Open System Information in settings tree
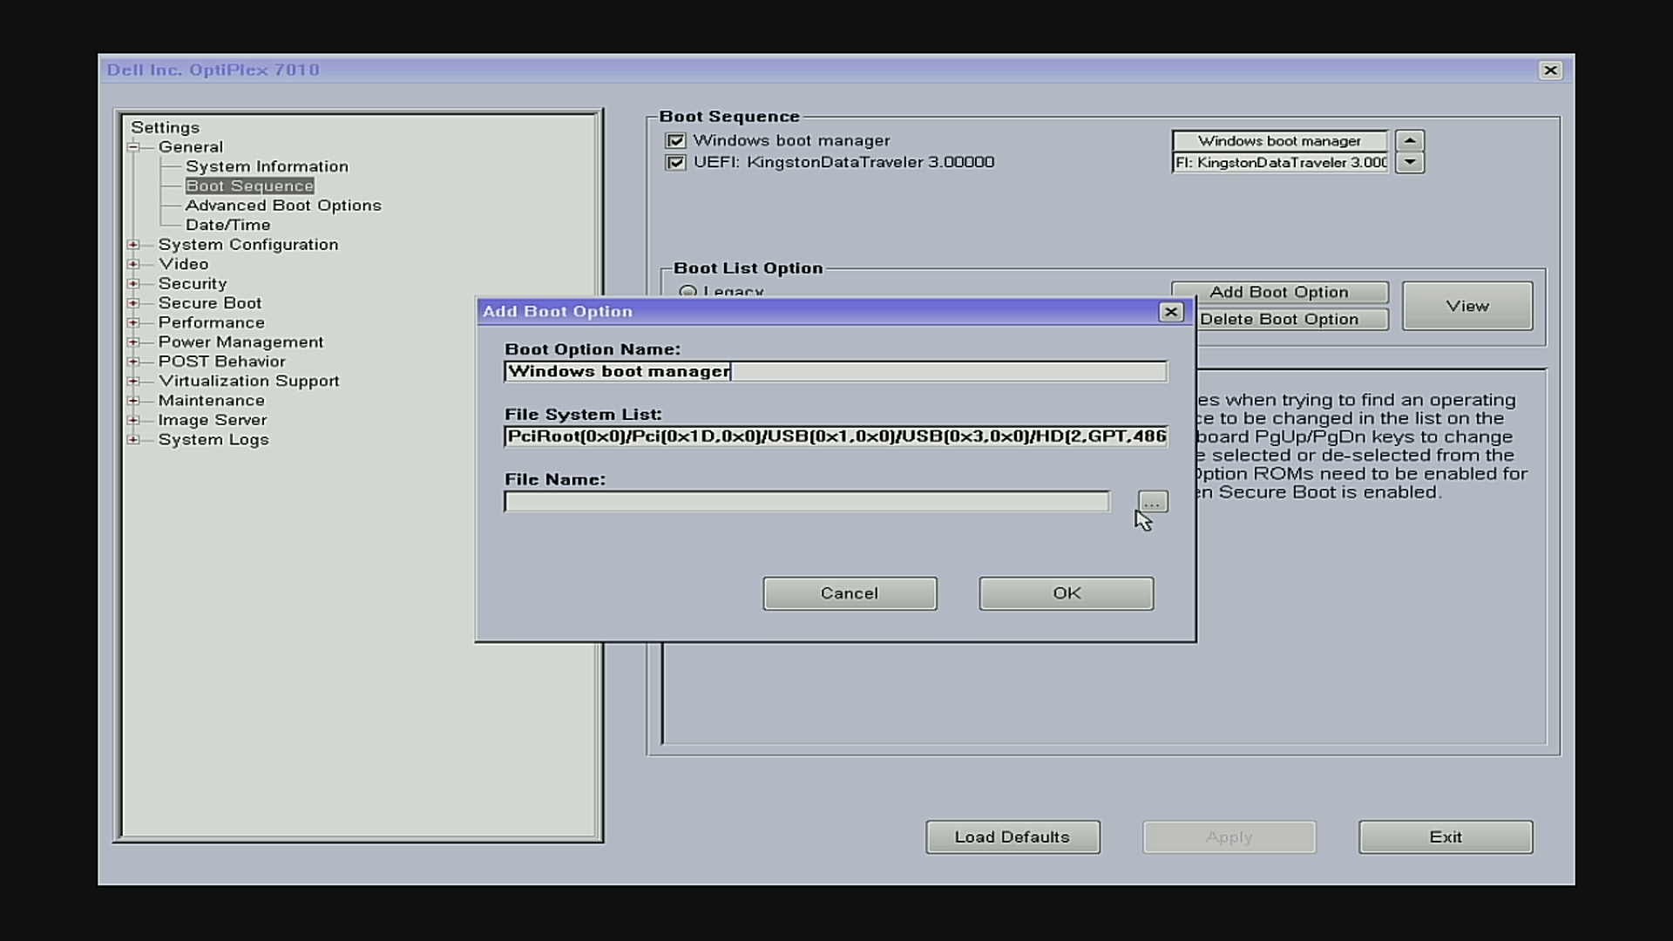This screenshot has height=941, width=1673. point(267,166)
